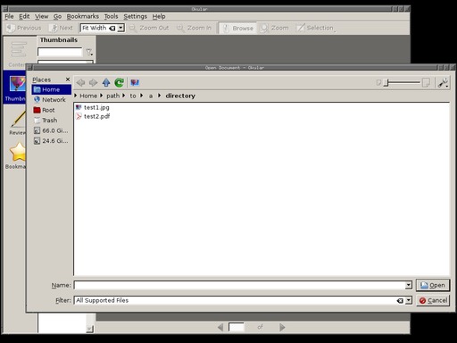Go back in the file dialog
Screen dimensions: 457x343
[x=80, y=82]
